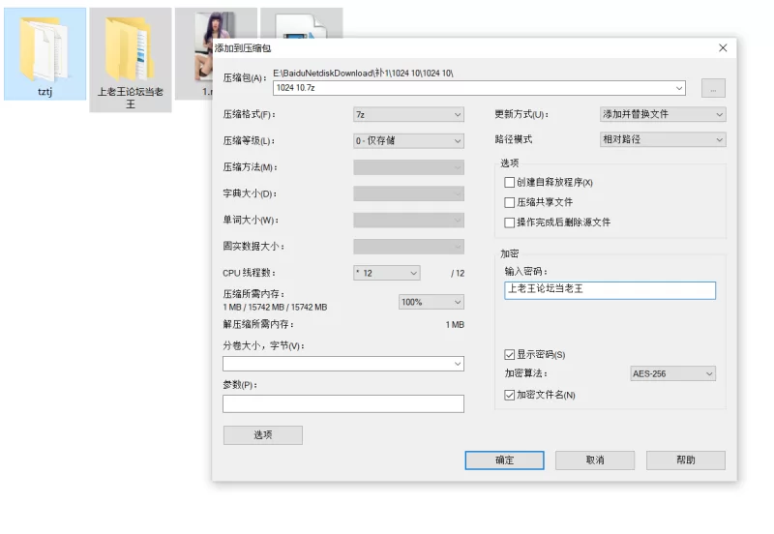Confirm with the 确定 button

pyautogui.click(x=504, y=460)
